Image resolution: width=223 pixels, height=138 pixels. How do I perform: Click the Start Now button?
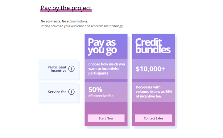point(106,118)
